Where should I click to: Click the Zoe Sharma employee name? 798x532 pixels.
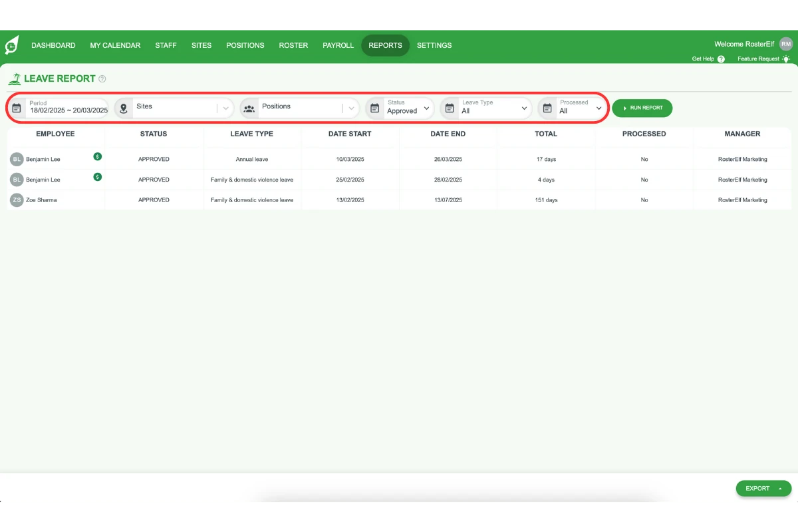click(41, 200)
